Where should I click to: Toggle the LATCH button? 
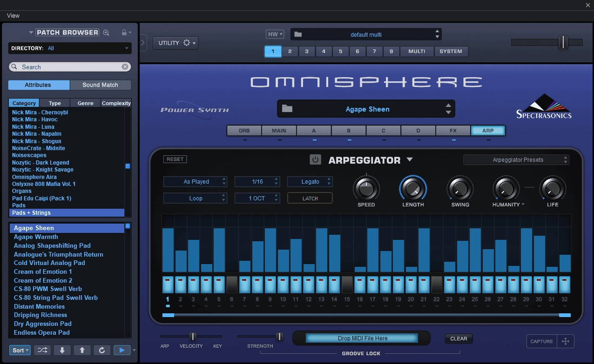[310, 198]
